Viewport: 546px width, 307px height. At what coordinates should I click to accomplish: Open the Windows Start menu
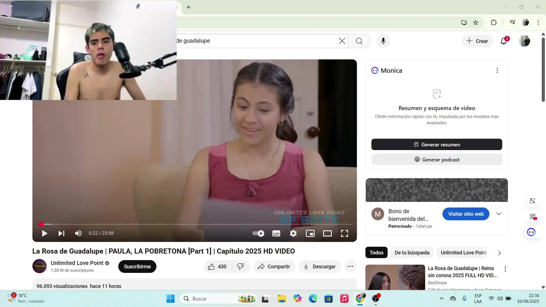coord(170,298)
